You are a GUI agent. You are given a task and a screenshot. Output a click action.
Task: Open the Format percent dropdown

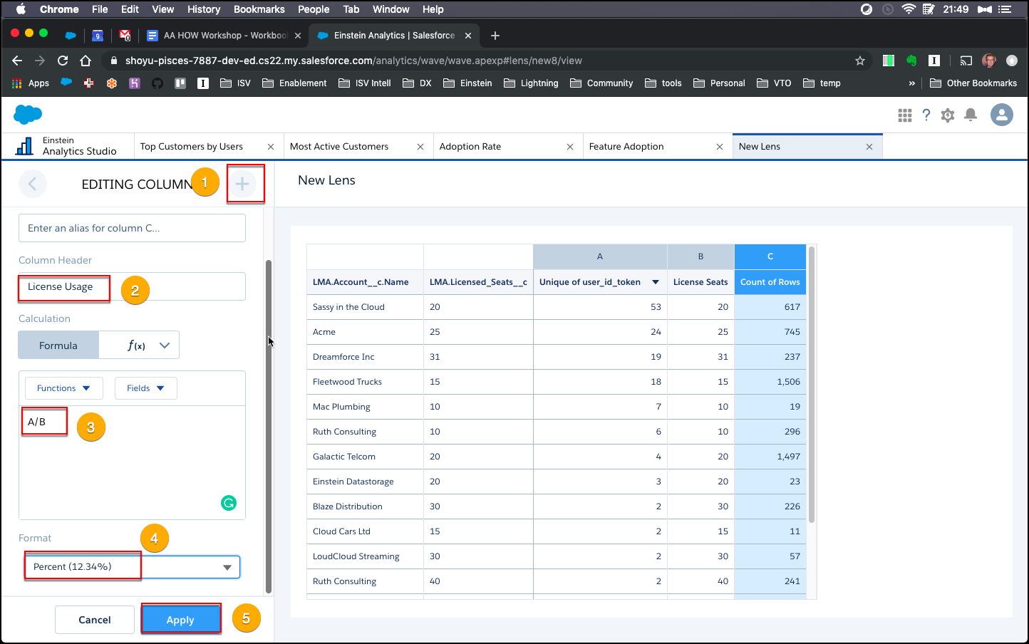coord(133,567)
